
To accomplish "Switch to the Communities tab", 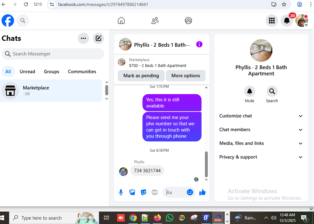I will pos(82,71).
